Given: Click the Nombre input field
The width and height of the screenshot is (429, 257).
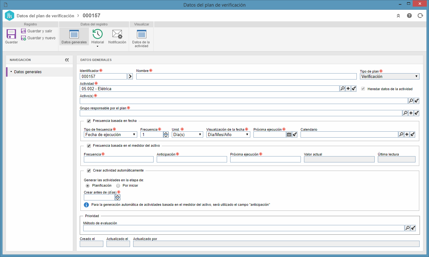Looking at the screenshot, I should coord(247,76).
